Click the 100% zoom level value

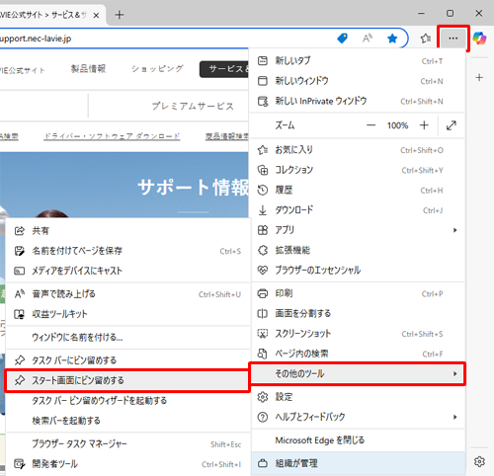point(397,125)
